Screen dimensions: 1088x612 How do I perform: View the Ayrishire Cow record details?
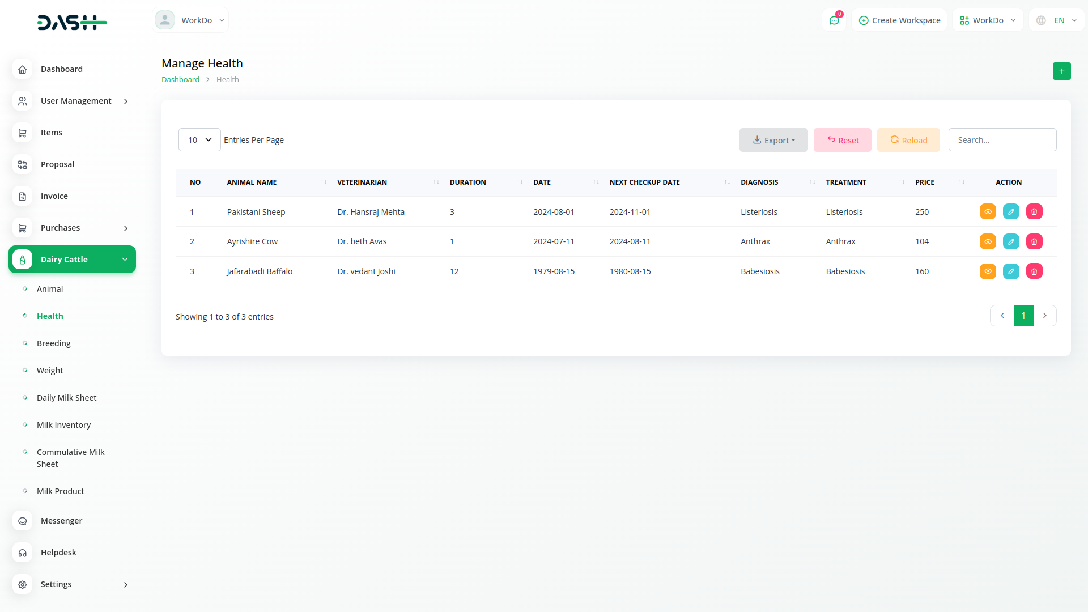(988, 241)
